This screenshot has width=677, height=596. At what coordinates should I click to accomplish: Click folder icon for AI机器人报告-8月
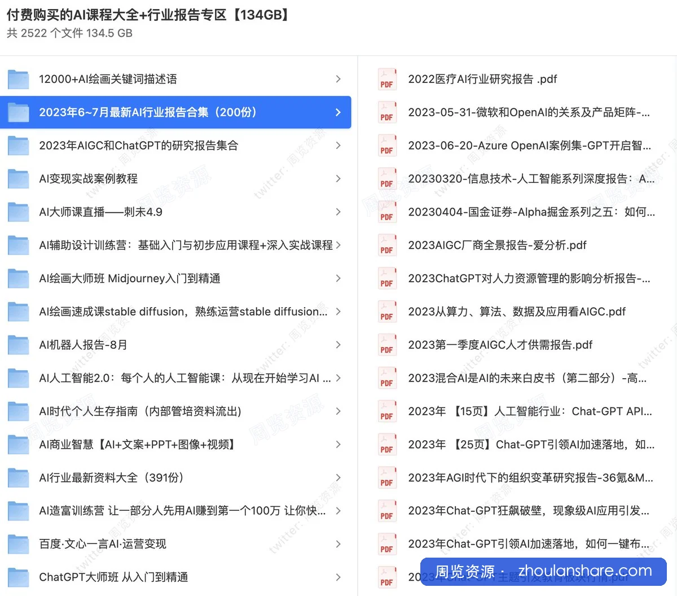coord(18,345)
